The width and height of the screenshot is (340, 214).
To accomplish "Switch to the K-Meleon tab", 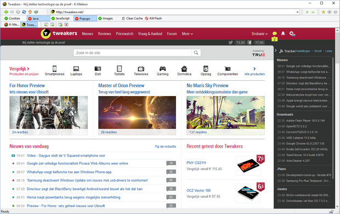I will (12, 25).
